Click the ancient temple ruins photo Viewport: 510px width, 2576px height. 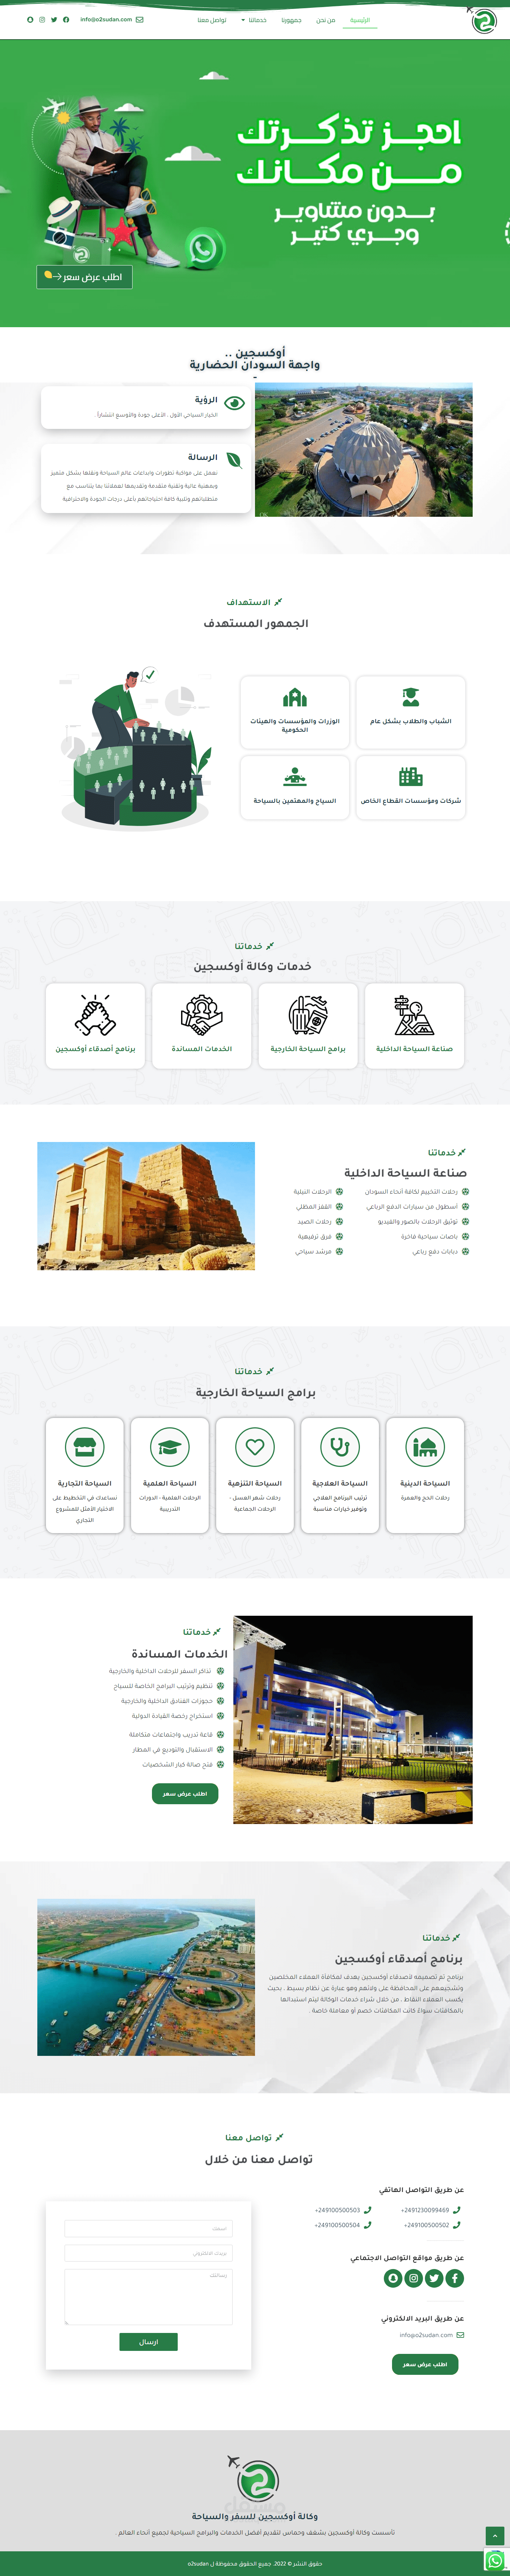point(146,1206)
